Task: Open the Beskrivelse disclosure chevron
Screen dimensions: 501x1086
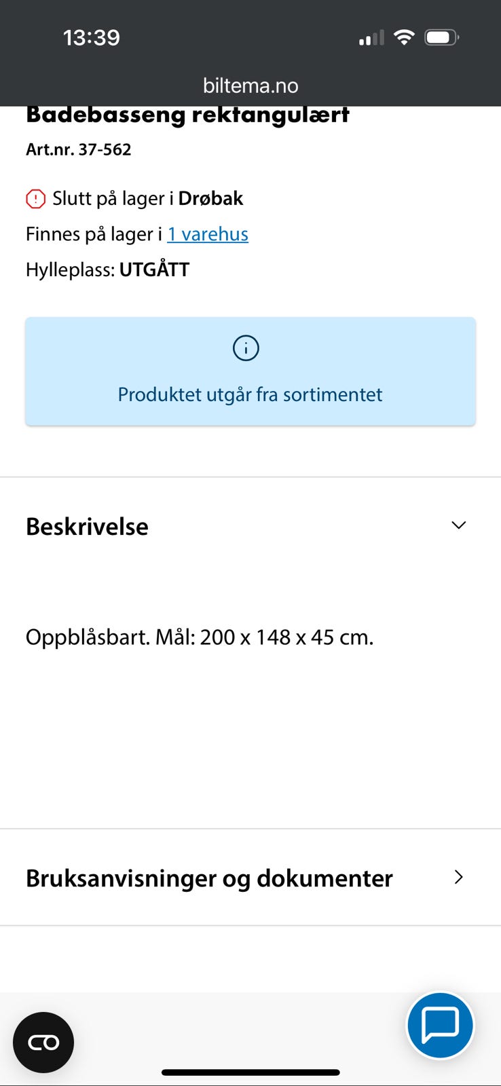Action: pyautogui.click(x=458, y=525)
